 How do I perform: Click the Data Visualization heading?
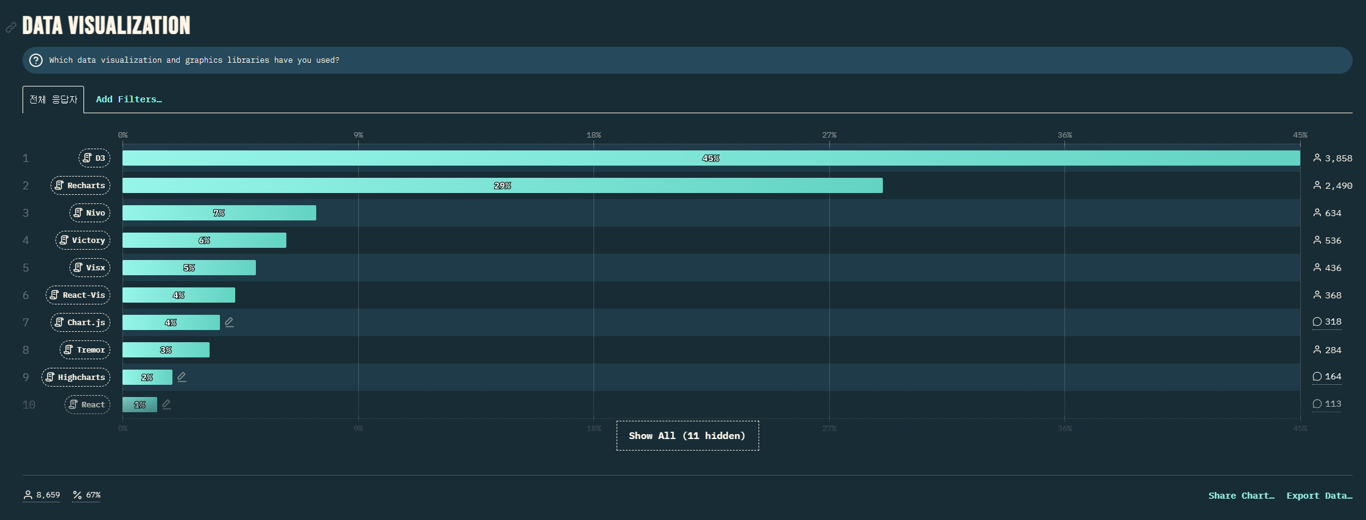(106, 26)
